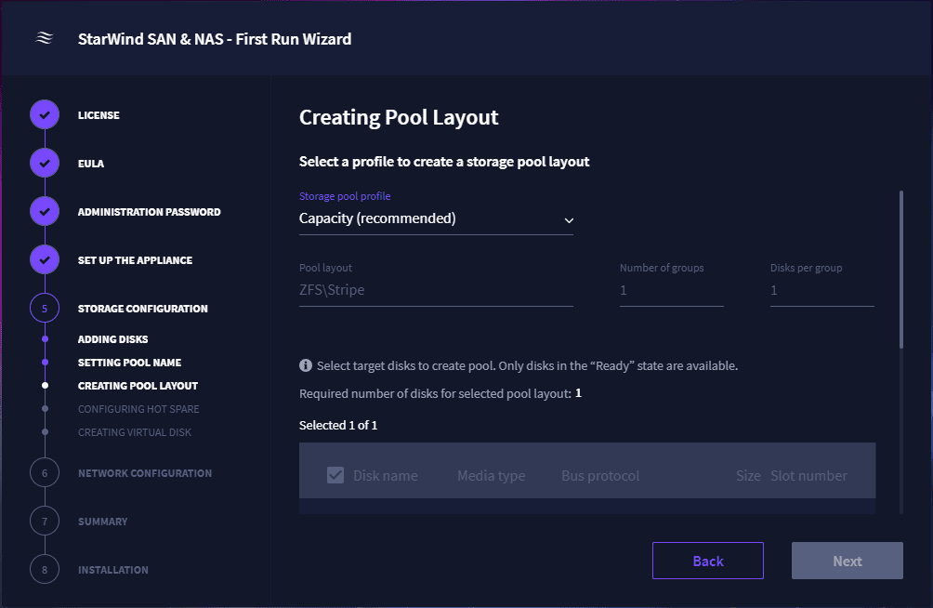
Task: Click the step 5 Storage Configuration circle
Action: pos(45,309)
